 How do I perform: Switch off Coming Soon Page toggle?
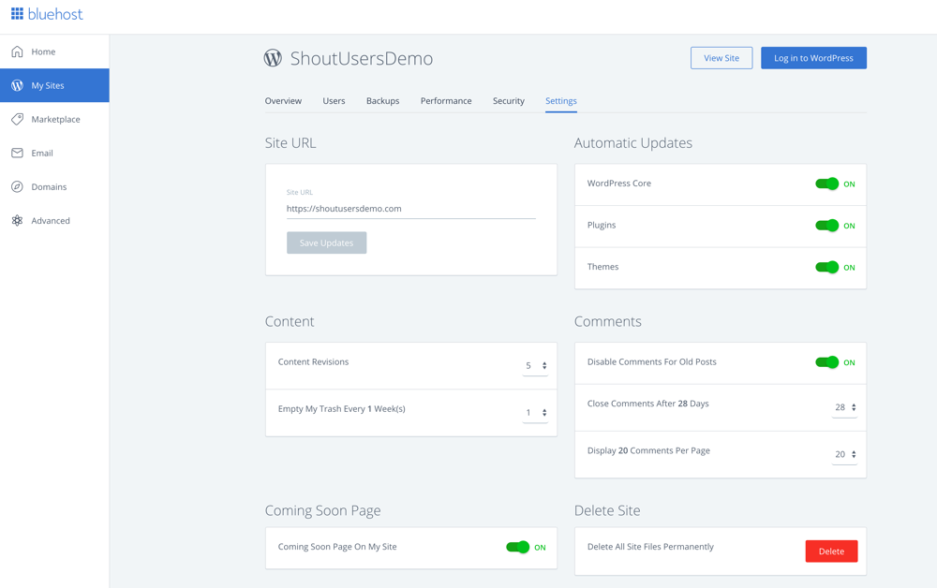pos(517,548)
